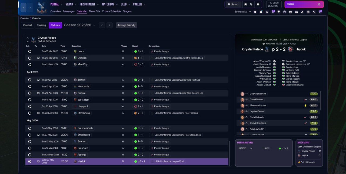Select the Arsenal fixture radio button
346x174 pixels.
(x=30, y=155)
